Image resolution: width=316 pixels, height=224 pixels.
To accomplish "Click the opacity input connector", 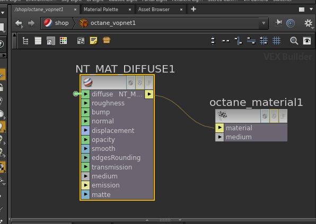I will pyautogui.click(x=85, y=139).
